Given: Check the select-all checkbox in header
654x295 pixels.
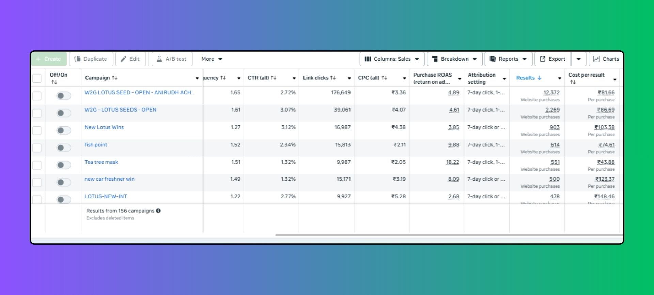Looking at the screenshot, I should pos(37,78).
